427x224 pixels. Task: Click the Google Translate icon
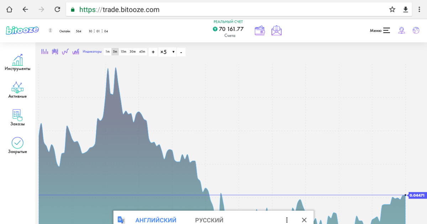pyautogui.click(x=121, y=220)
